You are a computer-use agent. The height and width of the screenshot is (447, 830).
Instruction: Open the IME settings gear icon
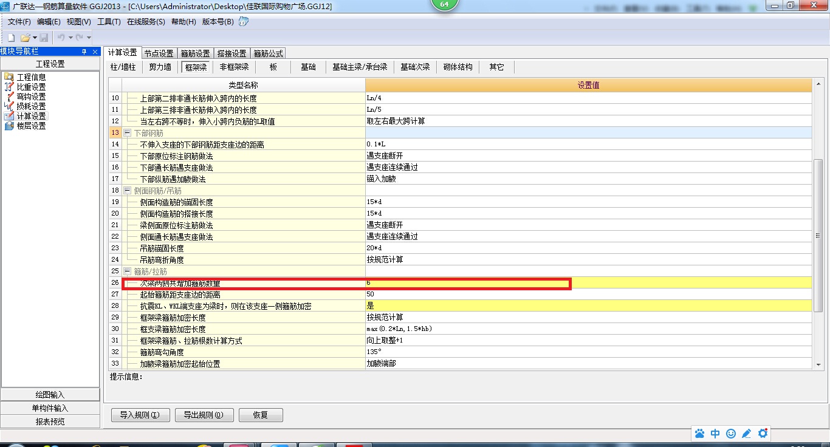pyautogui.click(x=763, y=434)
